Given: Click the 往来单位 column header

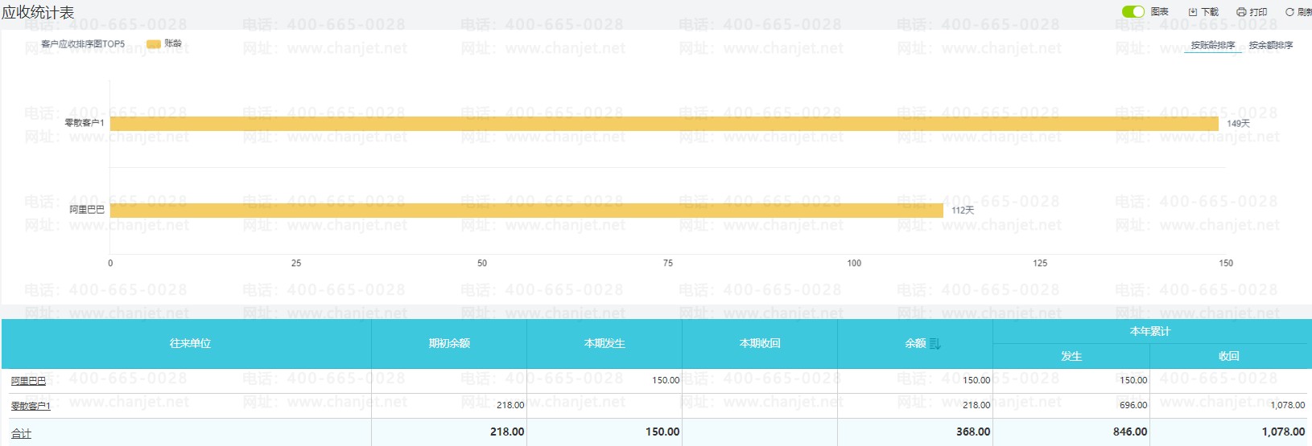Looking at the screenshot, I should tap(190, 343).
